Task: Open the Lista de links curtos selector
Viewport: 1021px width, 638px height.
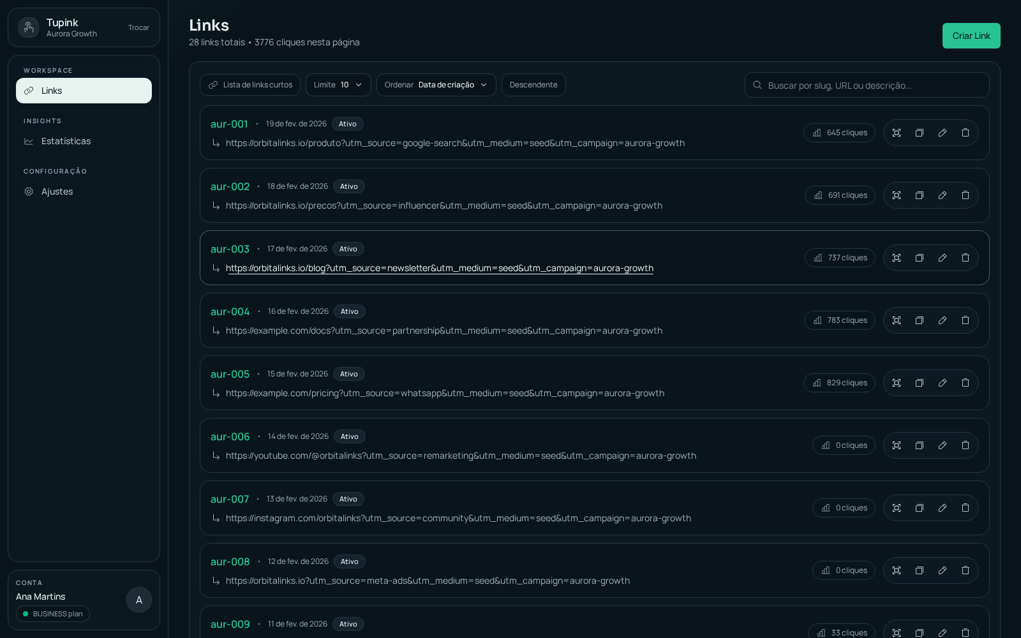Action: (250, 84)
